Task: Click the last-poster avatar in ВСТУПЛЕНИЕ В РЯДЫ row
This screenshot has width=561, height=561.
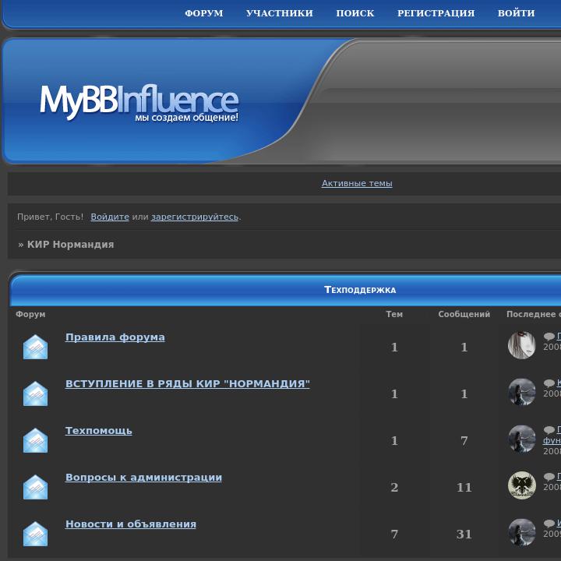Action: pos(521,392)
